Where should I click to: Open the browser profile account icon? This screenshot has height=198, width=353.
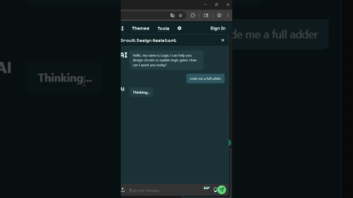click(x=219, y=15)
